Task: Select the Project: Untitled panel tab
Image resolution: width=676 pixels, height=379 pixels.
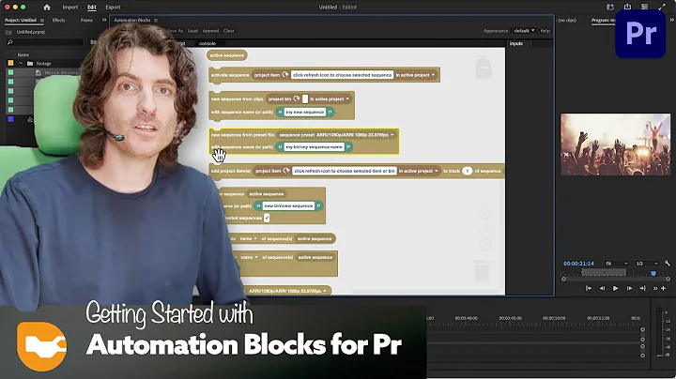Action: tap(21, 21)
